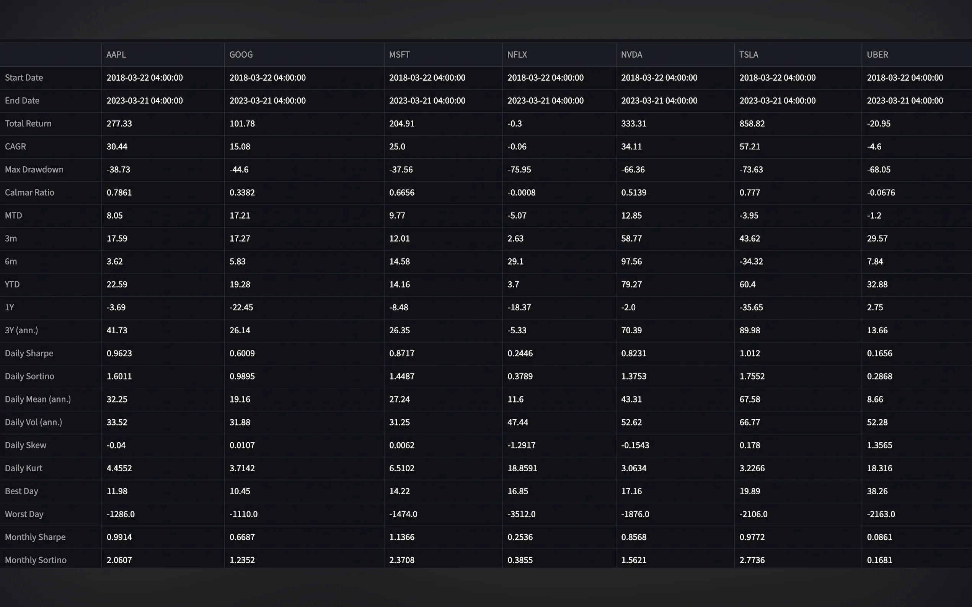972x607 pixels.
Task: Select the GOOG column header
Action: click(x=241, y=55)
